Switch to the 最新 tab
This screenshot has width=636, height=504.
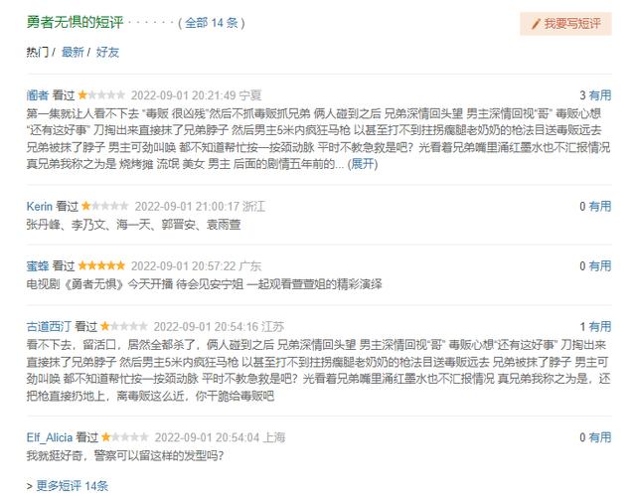tap(73, 52)
